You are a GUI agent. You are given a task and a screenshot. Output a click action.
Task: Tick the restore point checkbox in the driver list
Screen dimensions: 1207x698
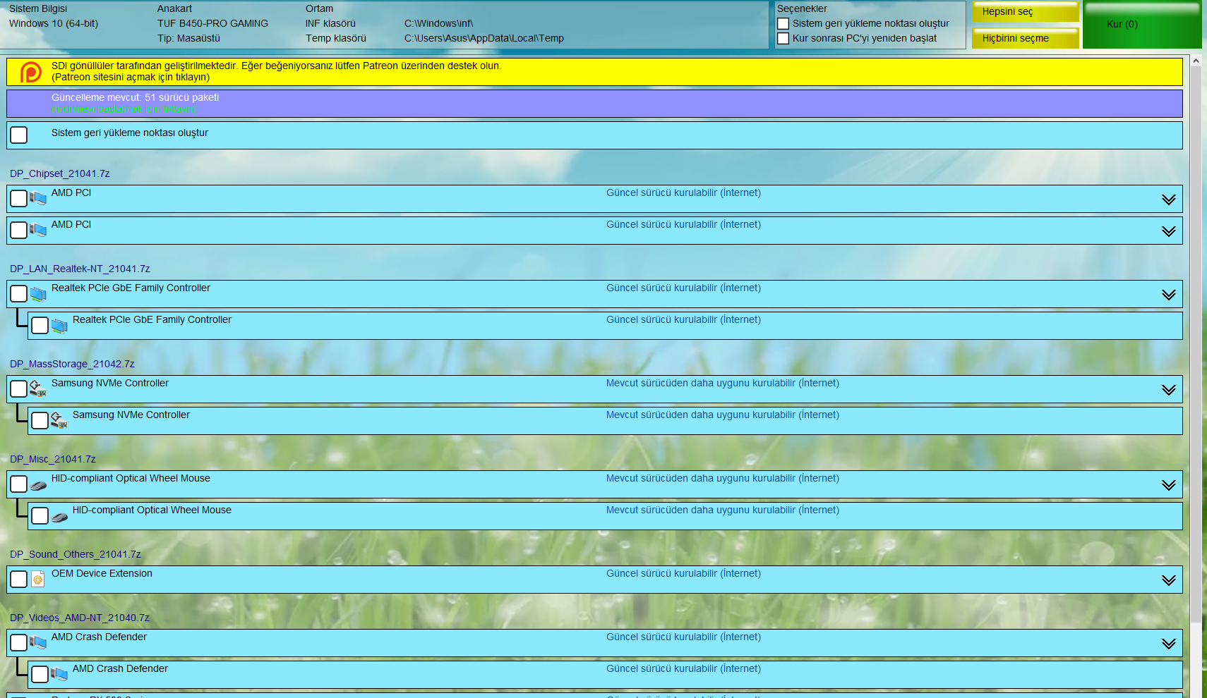19,135
